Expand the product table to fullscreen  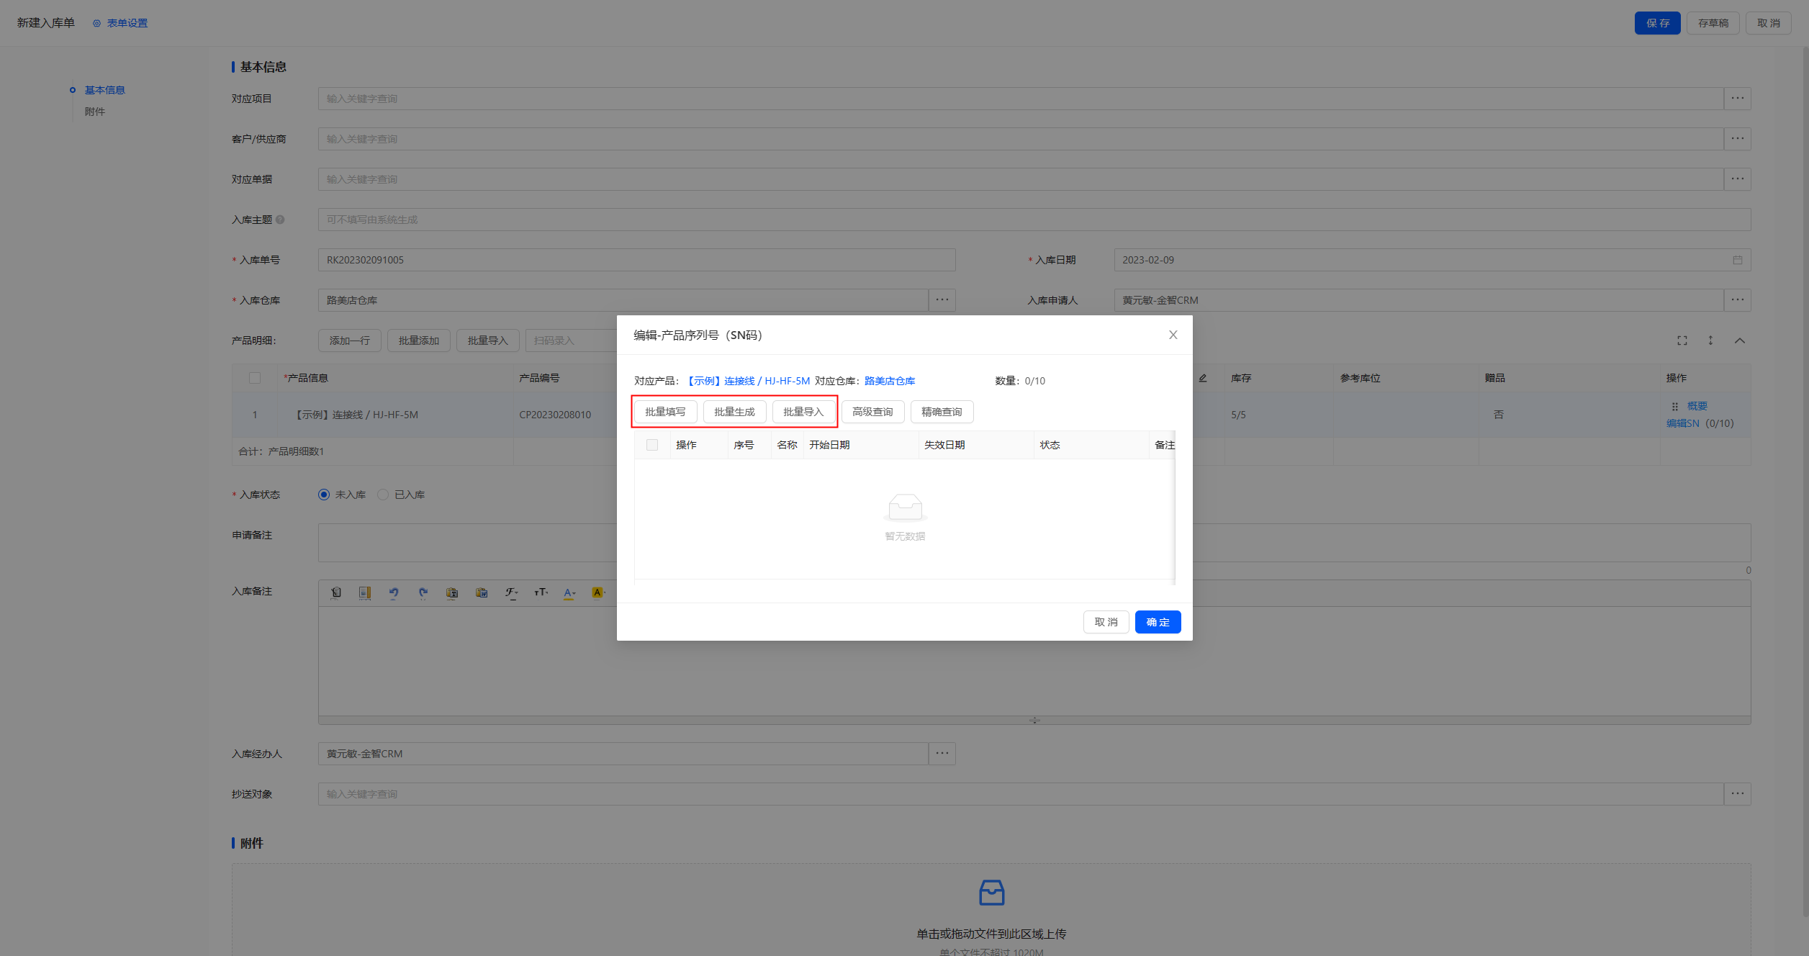tap(1682, 341)
